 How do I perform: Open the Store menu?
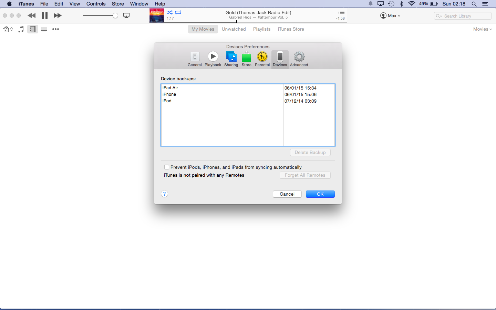[x=118, y=4]
